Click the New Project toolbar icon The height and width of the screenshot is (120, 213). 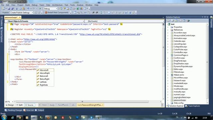[x=4, y=9]
